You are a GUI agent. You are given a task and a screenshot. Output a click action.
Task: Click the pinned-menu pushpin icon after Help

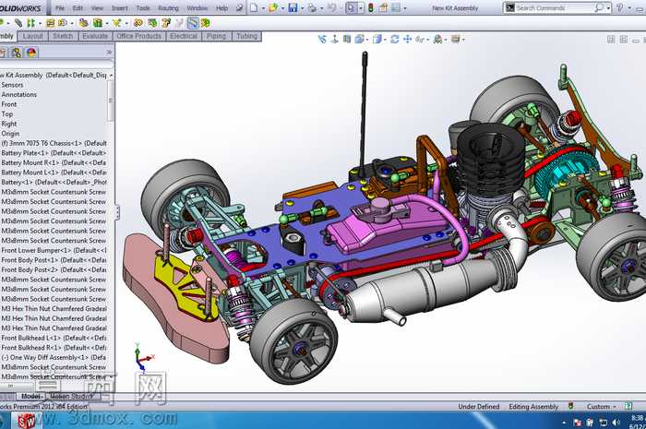click(x=239, y=7)
